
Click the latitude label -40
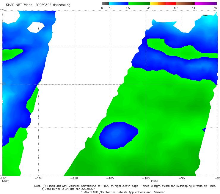[3, 10]
